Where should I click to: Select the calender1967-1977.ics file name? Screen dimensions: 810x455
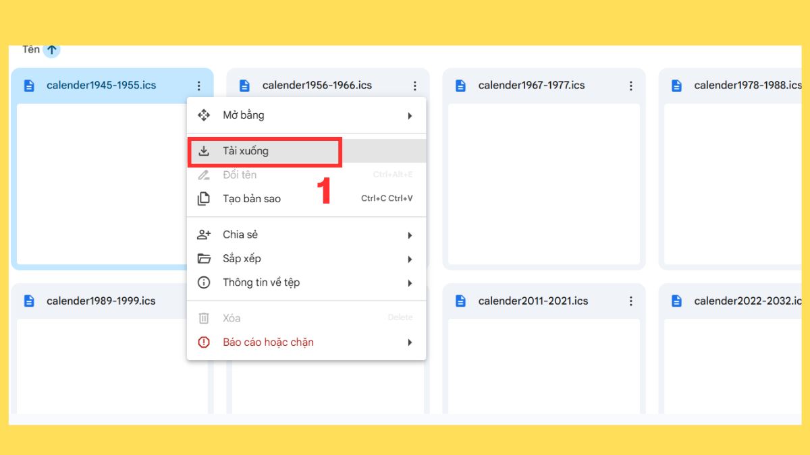click(532, 86)
